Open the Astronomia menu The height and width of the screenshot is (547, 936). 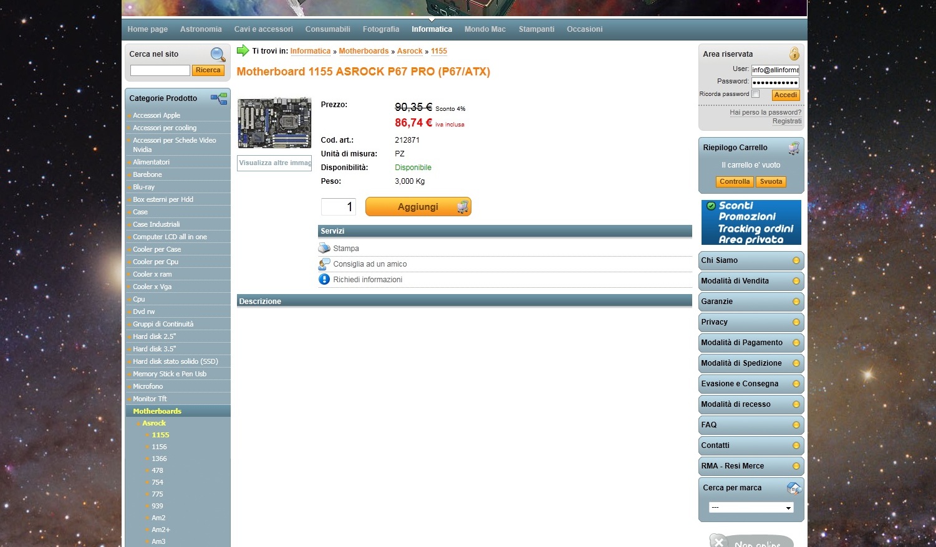tap(201, 29)
